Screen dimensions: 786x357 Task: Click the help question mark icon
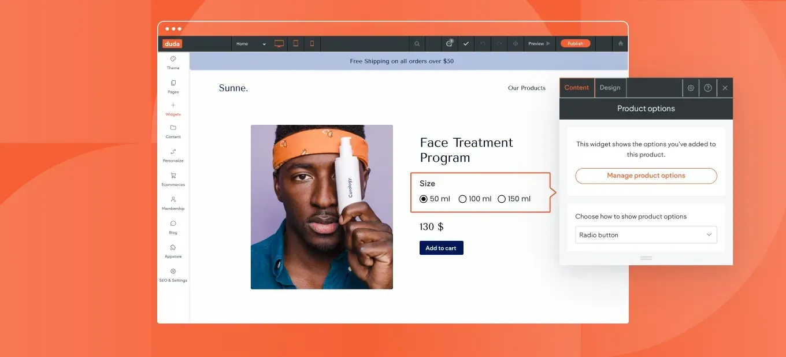(x=708, y=88)
